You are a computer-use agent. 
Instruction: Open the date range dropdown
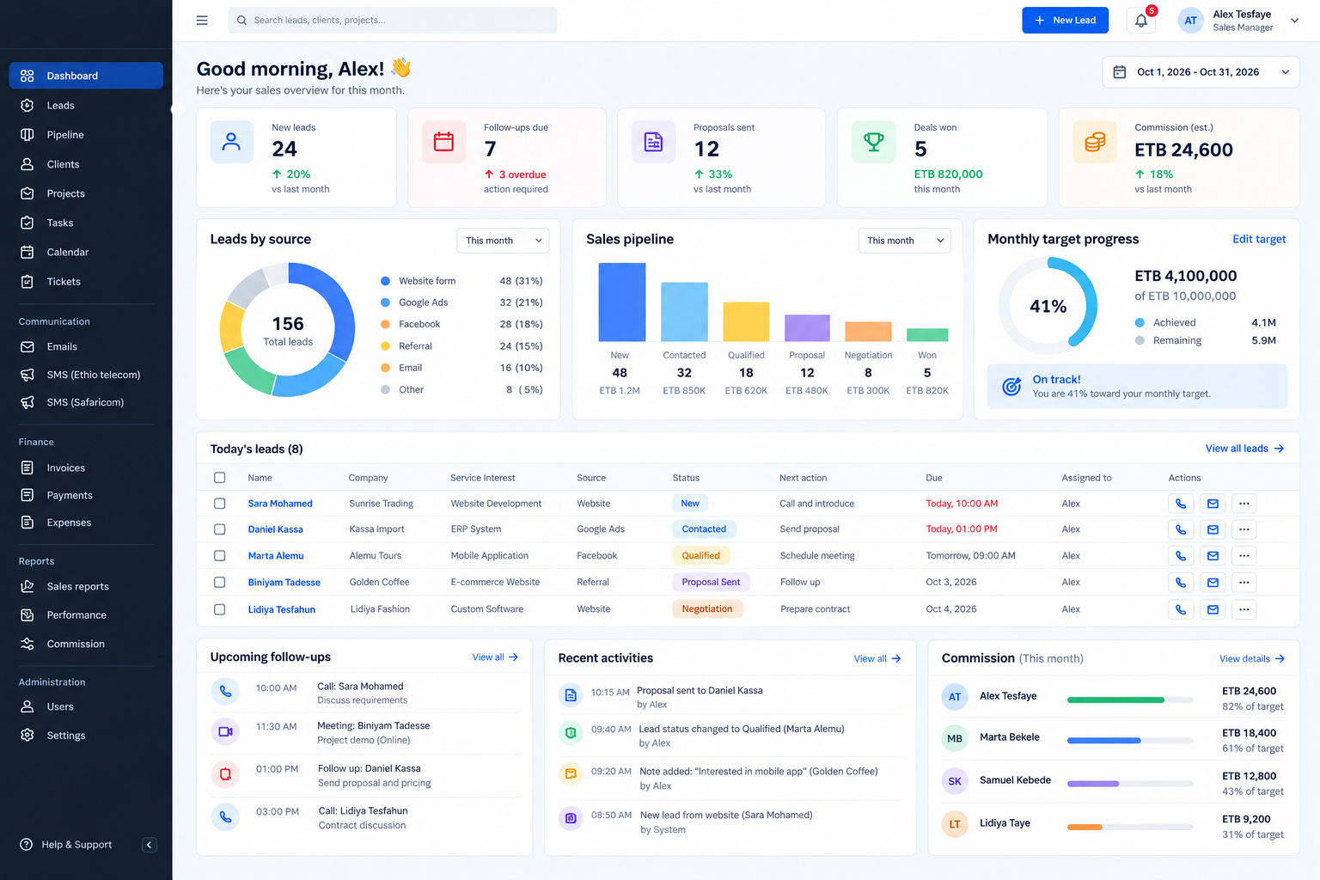point(1201,72)
